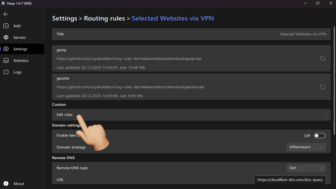The width and height of the screenshot is (336, 189).
Task: Change the Remote DNS type selection
Action: 306,168
